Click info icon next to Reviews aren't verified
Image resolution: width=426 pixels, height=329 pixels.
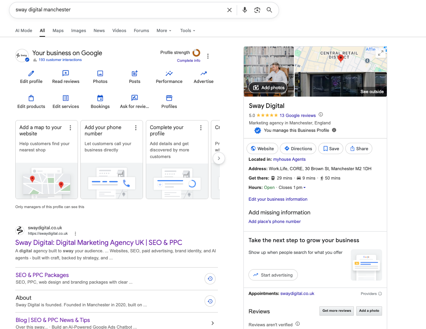point(297,324)
